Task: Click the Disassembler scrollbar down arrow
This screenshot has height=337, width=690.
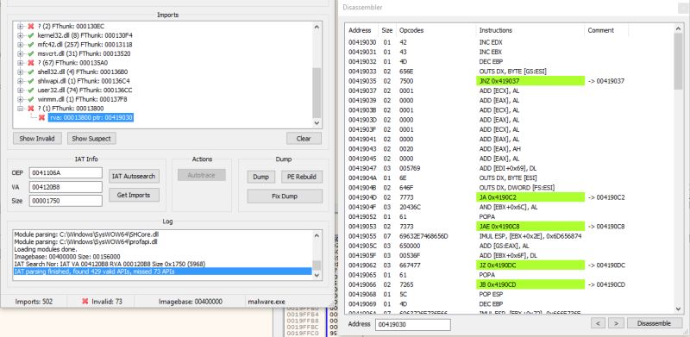Action: pos(678,309)
